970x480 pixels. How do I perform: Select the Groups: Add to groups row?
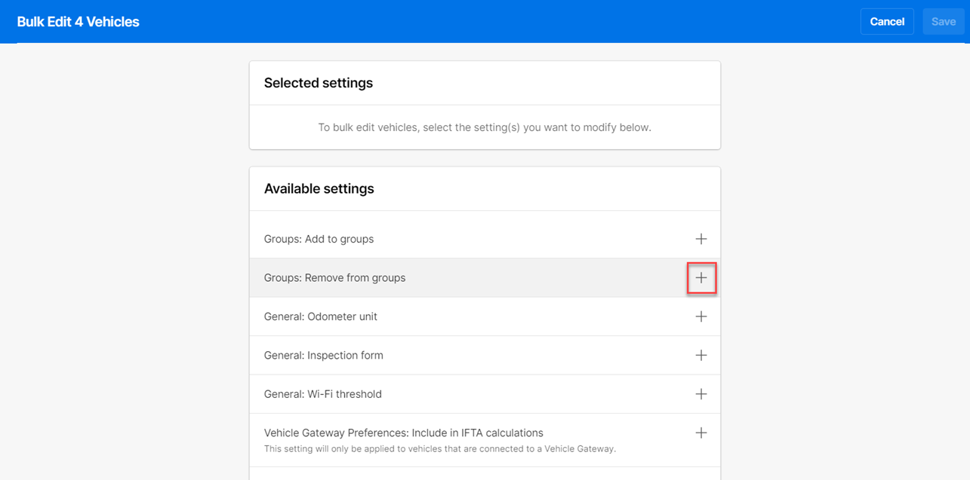[x=483, y=238]
